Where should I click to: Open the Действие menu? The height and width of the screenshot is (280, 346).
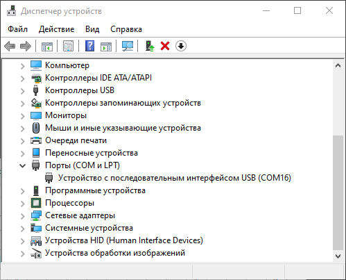56,29
